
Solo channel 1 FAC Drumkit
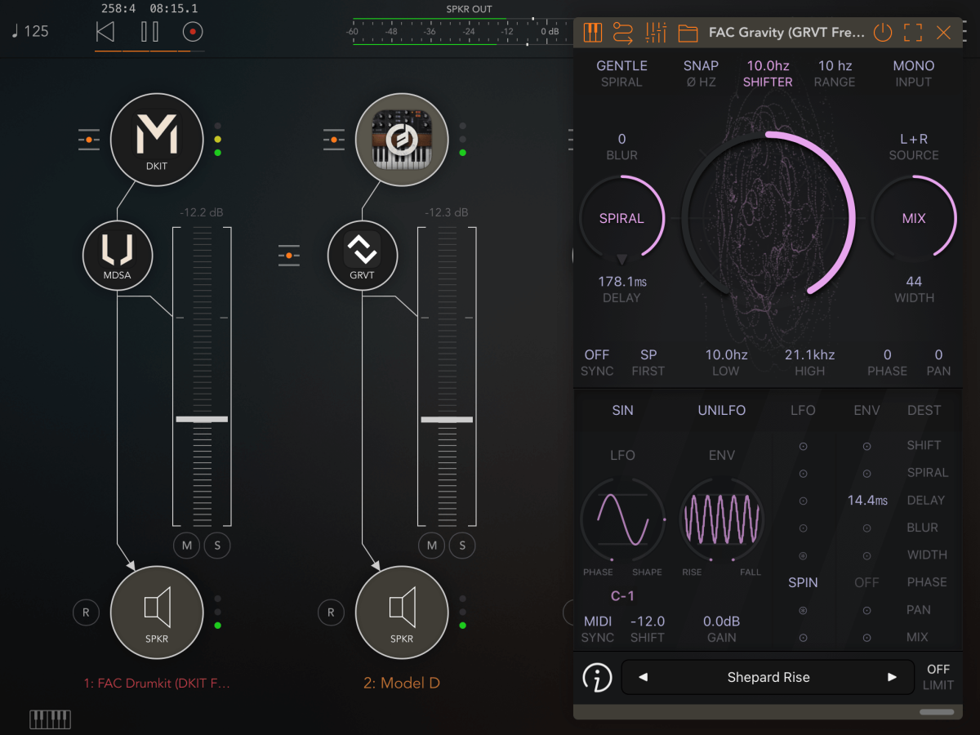pyautogui.click(x=217, y=546)
